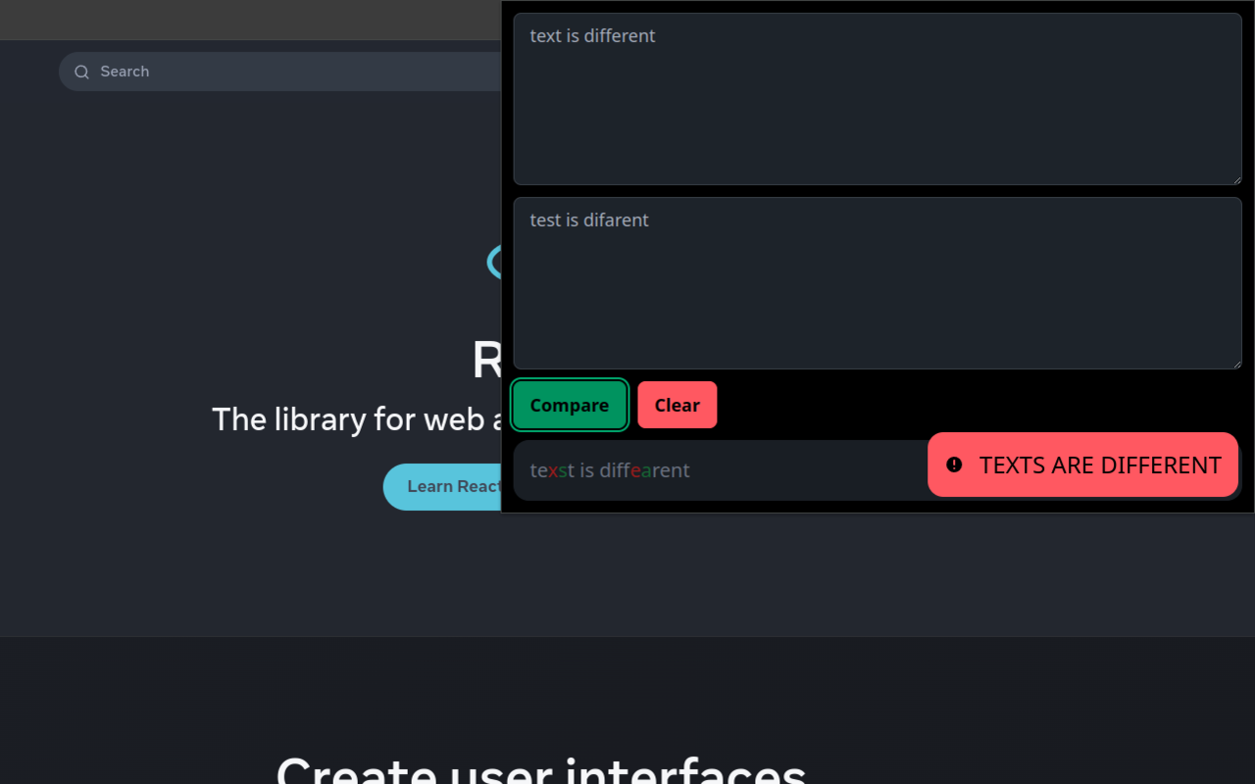The height and width of the screenshot is (784, 1255).
Task: Click the large "R" page title
Action: pos(487,361)
